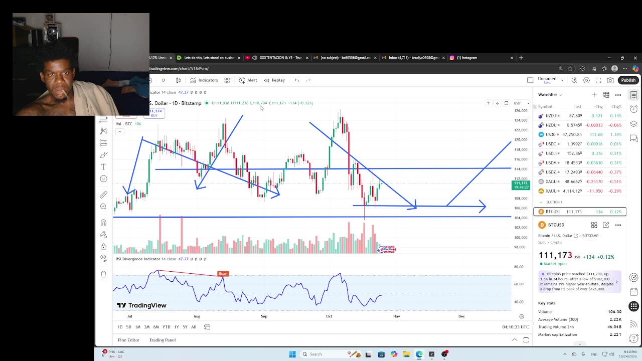The height and width of the screenshot is (361, 642).
Task: Open the USD currency dropdown on price scale
Action: click(521, 103)
